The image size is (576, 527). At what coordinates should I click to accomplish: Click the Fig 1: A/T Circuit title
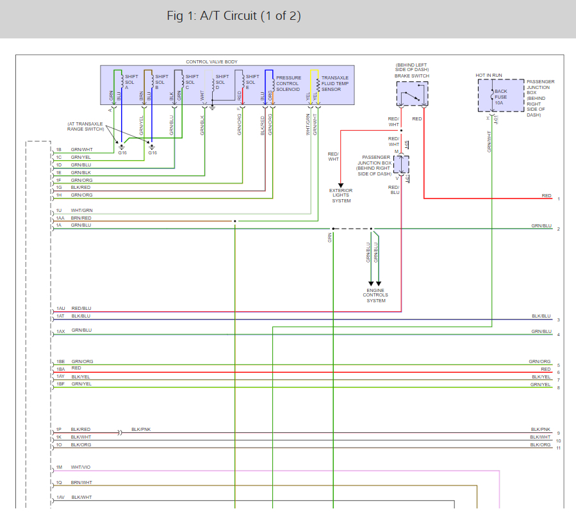coord(233,16)
